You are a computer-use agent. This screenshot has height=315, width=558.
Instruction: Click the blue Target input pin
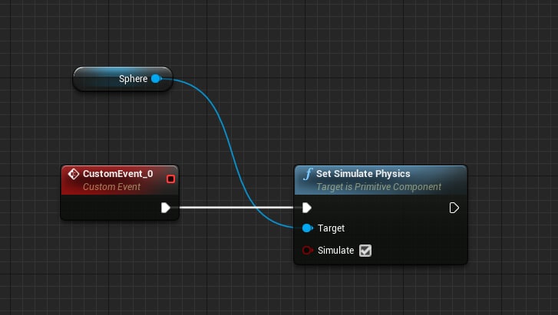[x=308, y=228]
